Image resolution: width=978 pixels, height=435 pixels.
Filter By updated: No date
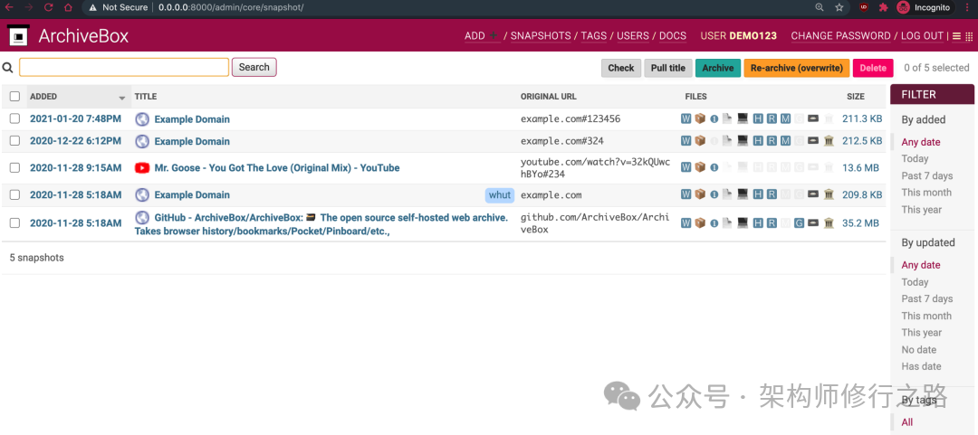(919, 350)
